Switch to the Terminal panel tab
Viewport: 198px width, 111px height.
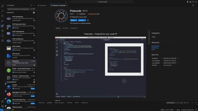(x=69, y=103)
